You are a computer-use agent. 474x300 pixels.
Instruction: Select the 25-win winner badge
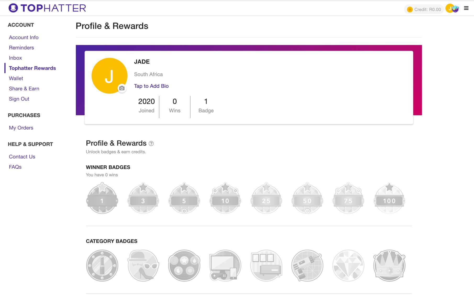266,198
